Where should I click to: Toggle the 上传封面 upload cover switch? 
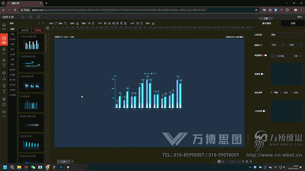tap(265, 111)
